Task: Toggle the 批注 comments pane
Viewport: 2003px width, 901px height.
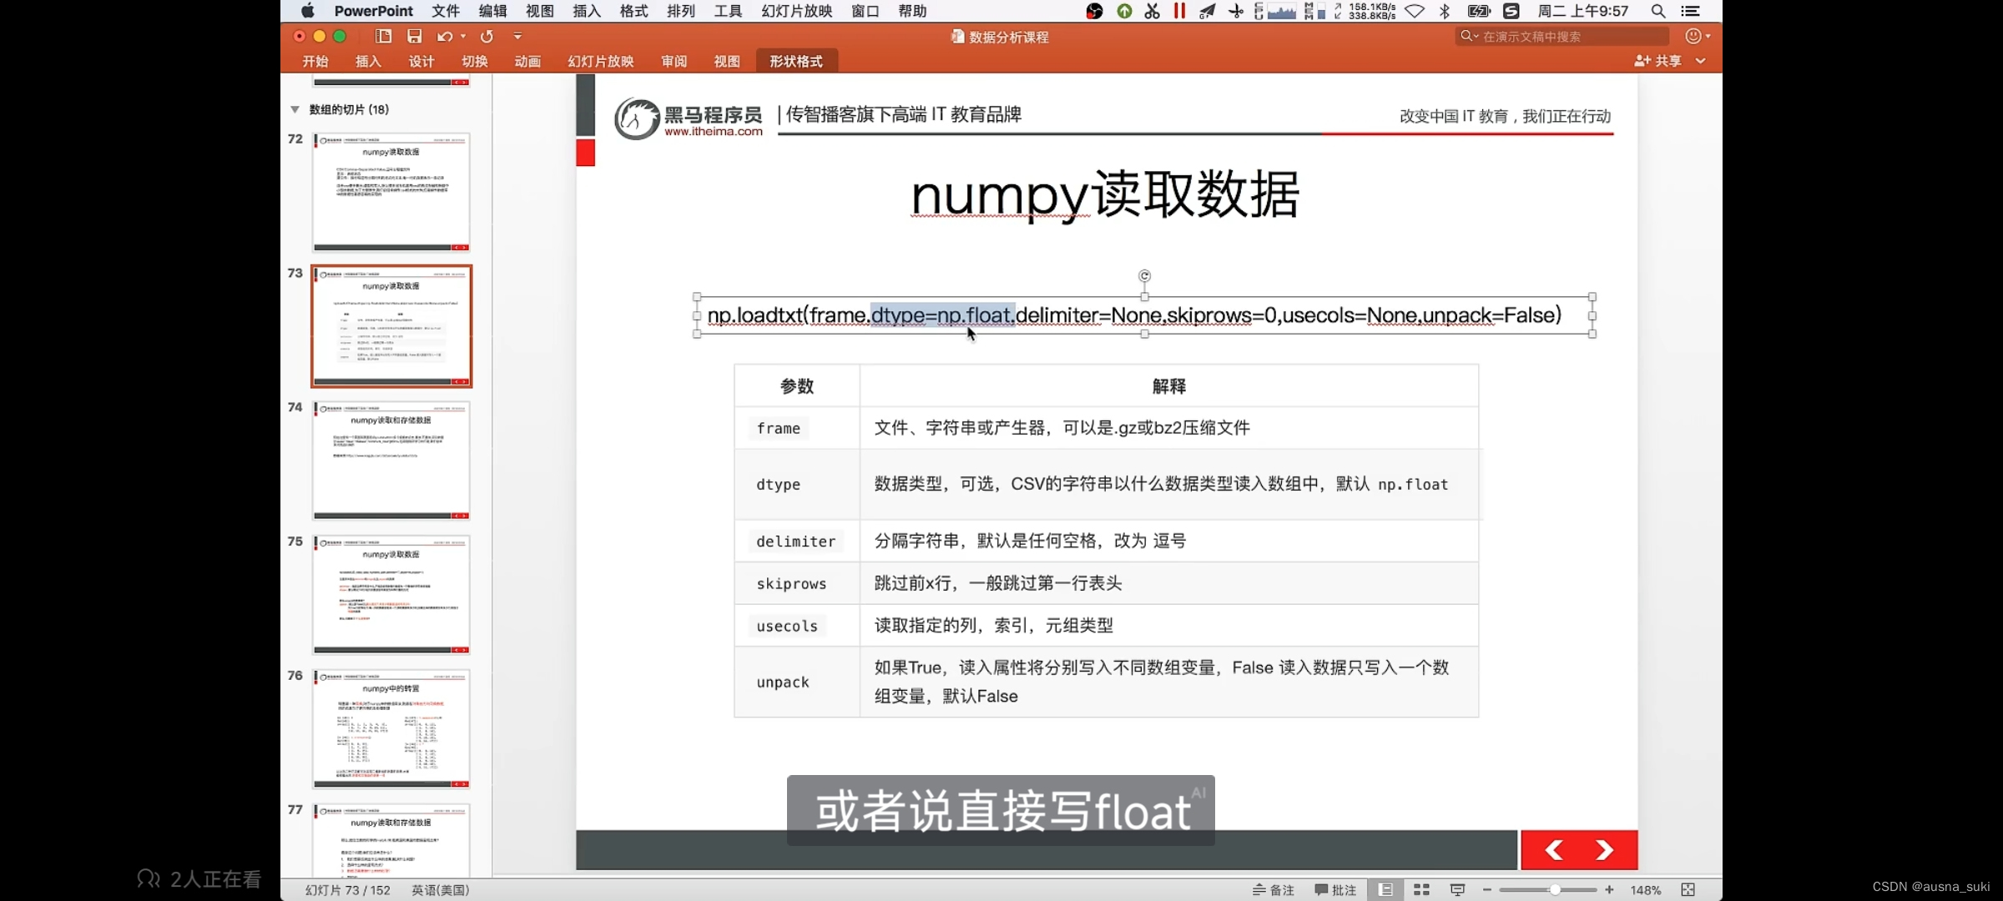Action: click(x=1334, y=889)
